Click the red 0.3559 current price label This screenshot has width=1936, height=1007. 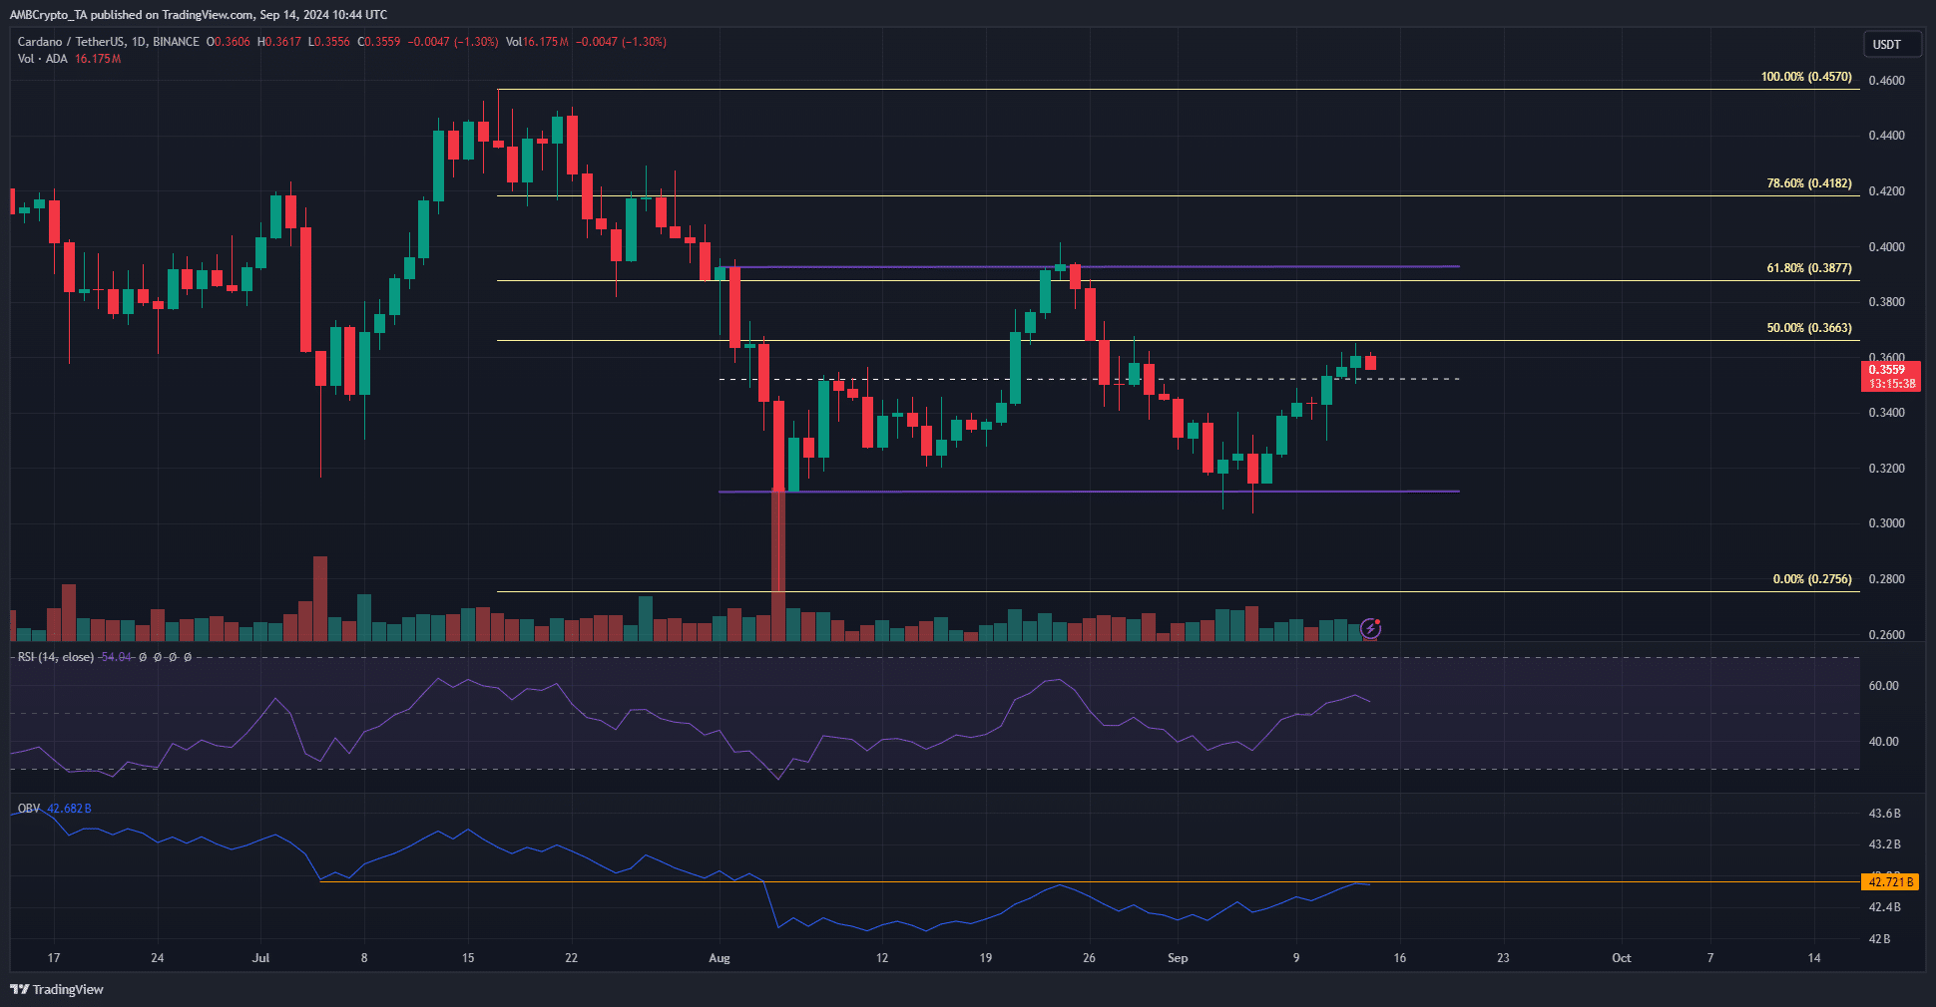pos(1886,369)
